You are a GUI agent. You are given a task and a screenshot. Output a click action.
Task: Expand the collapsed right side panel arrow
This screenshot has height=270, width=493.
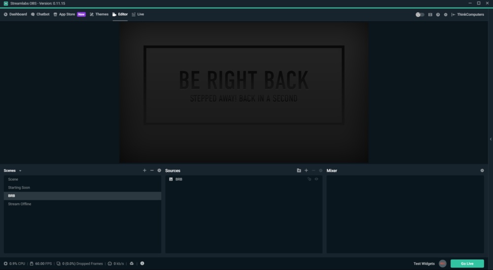[x=491, y=139]
